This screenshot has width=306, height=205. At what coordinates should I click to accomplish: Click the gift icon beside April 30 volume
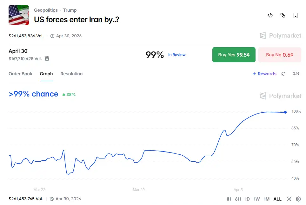(47, 58)
